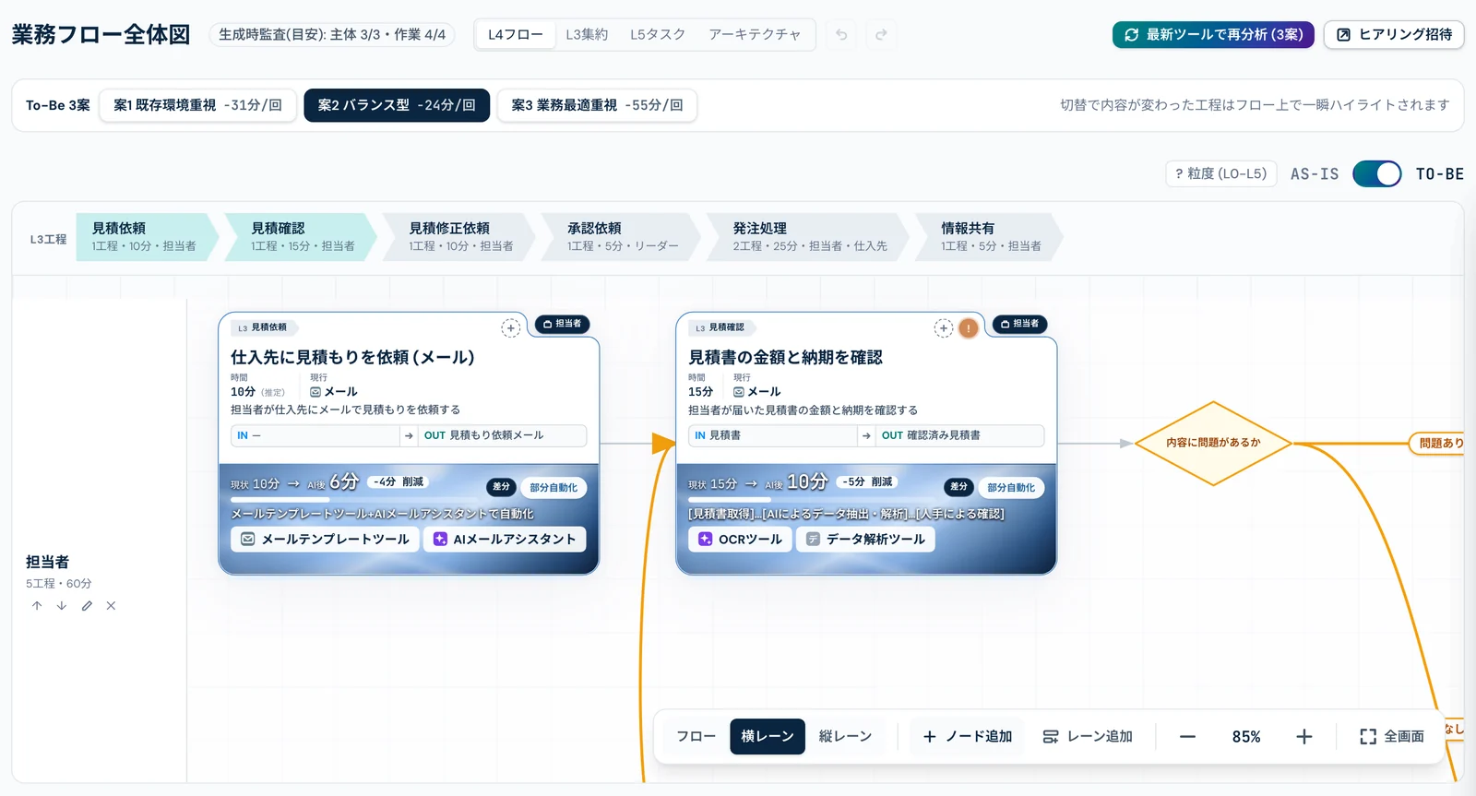The height and width of the screenshot is (796, 1476).
Task: Open the orange warning icon on the 見積確認 card
Action: tap(968, 327)
